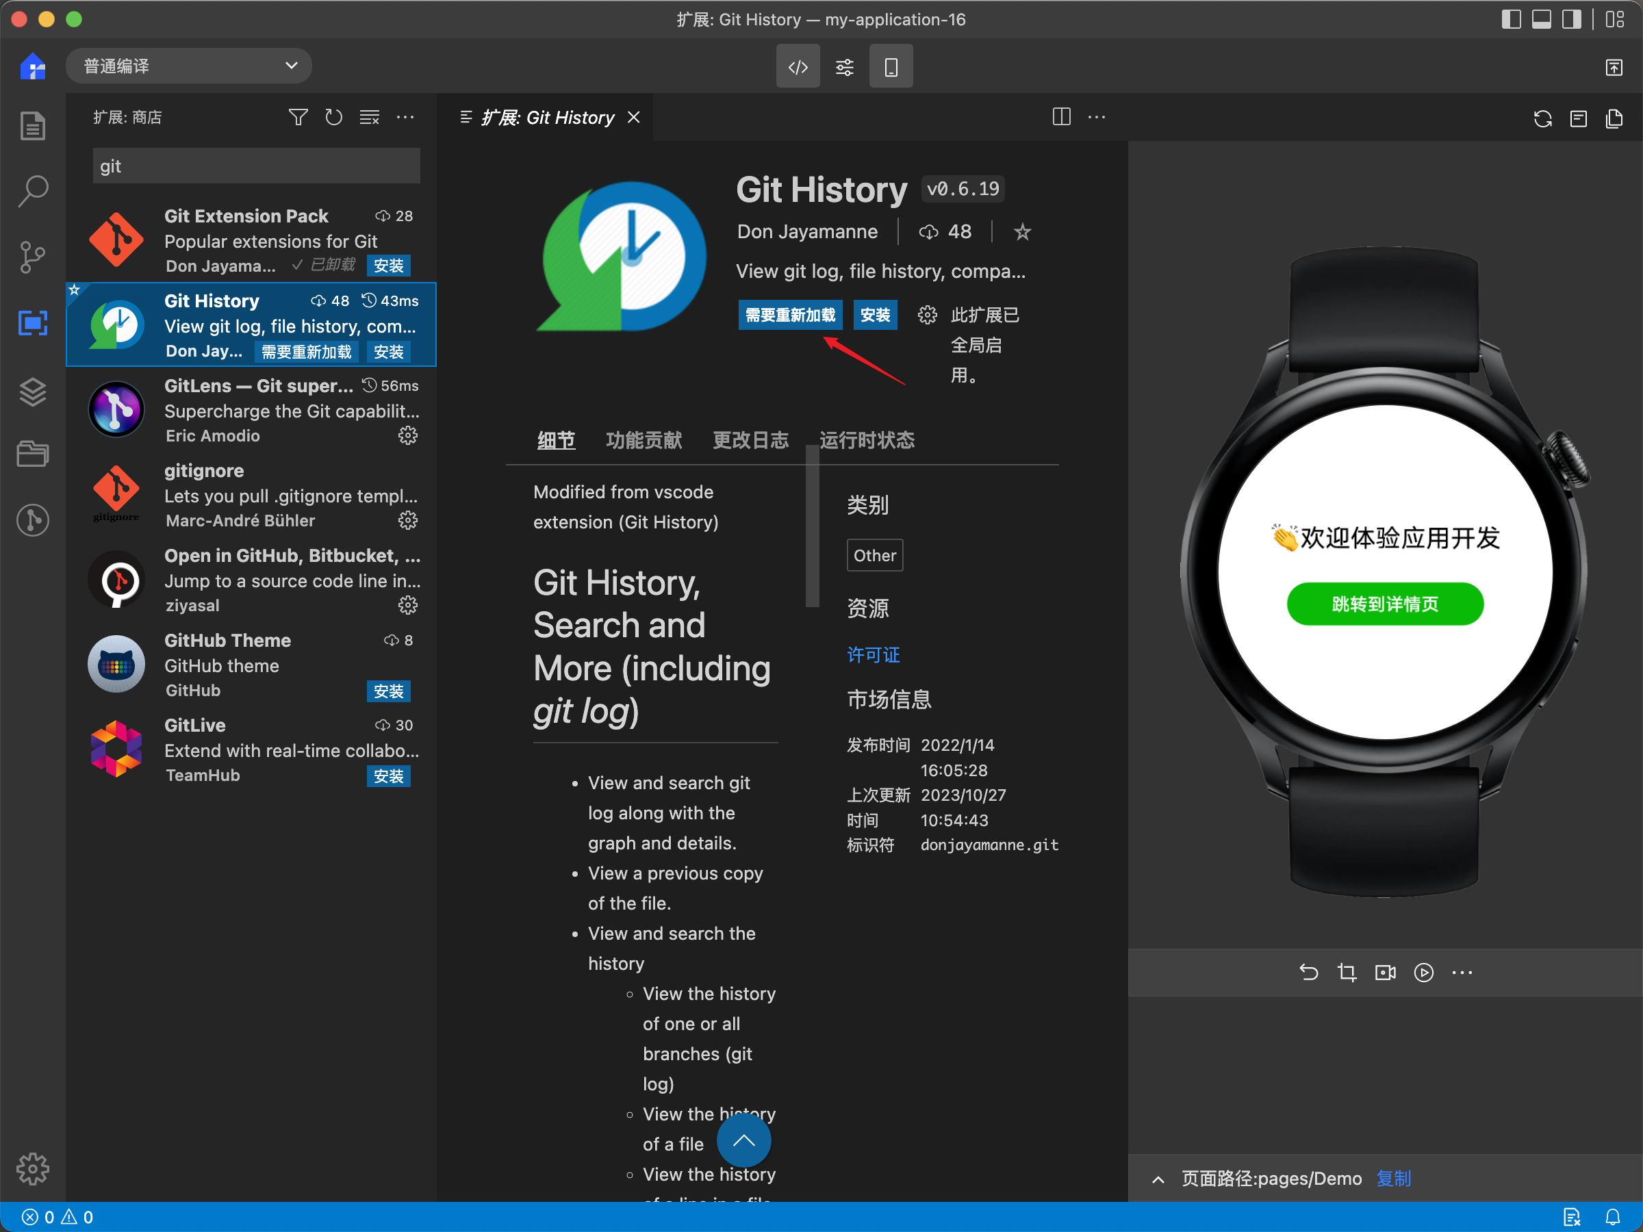The width and height of the screenshot is (1643, 1232).
Task: Open the Explorer files icon in activity bar
Action: click(x=33, y=126)
